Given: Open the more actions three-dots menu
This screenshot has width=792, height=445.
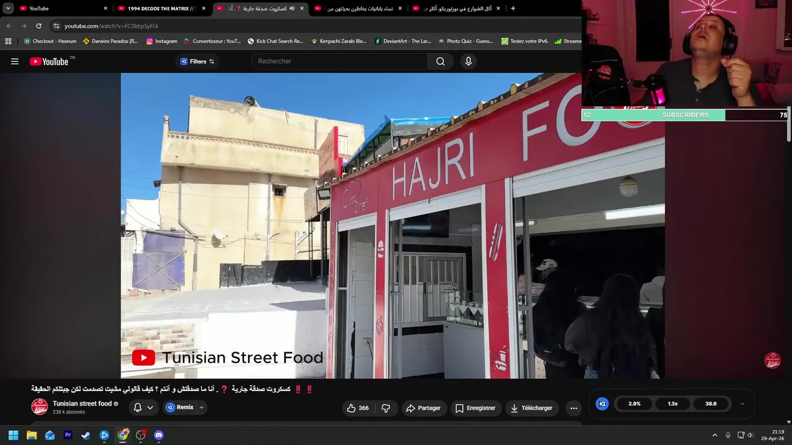Looking at the screenshot, I should point(574,408).
